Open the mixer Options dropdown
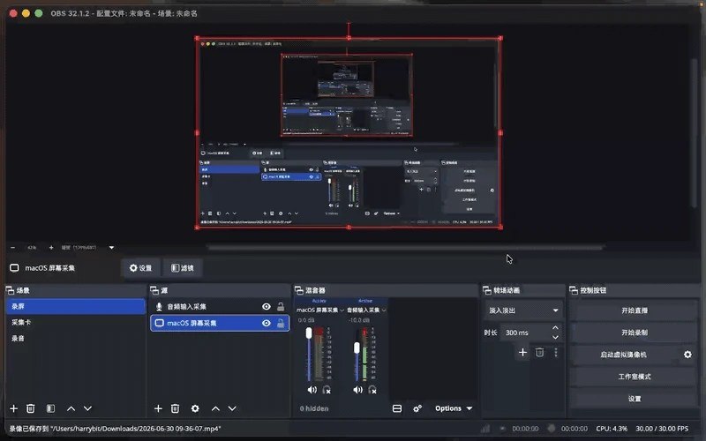706x441 pixels. tap(454, 408)
